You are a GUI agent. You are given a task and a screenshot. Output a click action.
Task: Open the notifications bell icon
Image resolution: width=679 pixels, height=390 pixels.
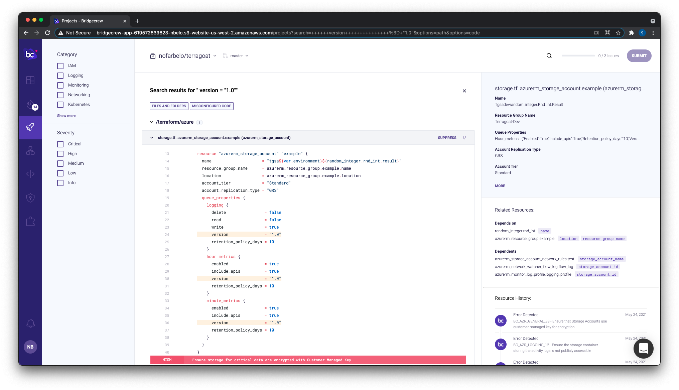pyautogui.click(x=30, y=323)
